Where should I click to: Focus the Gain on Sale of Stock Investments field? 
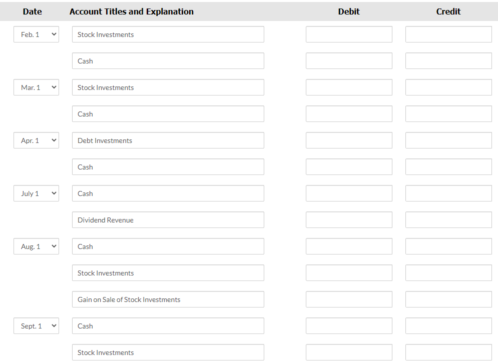pos(168,299)
